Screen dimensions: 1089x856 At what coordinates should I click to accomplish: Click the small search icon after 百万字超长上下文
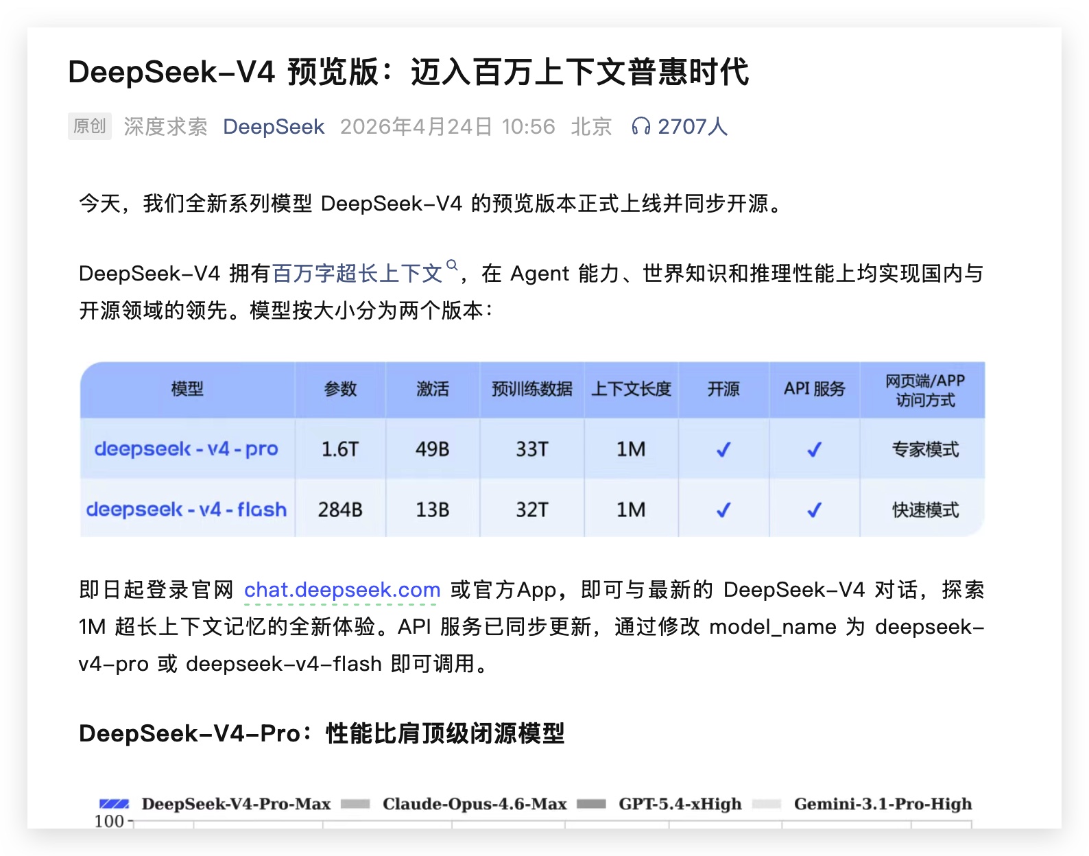452,265
